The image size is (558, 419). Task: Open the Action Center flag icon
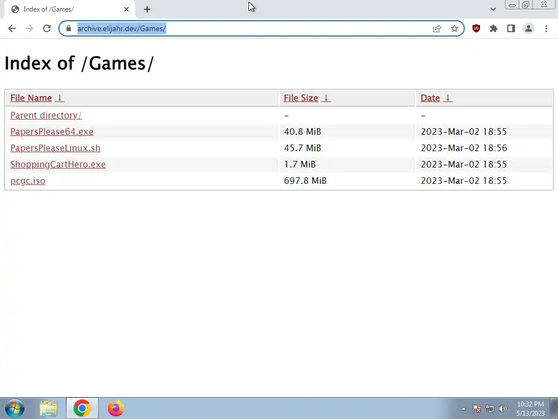(x=477, y=409)
